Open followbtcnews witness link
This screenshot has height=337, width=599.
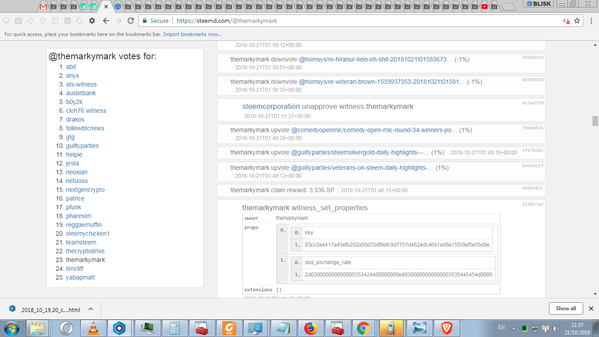[85, 128]
